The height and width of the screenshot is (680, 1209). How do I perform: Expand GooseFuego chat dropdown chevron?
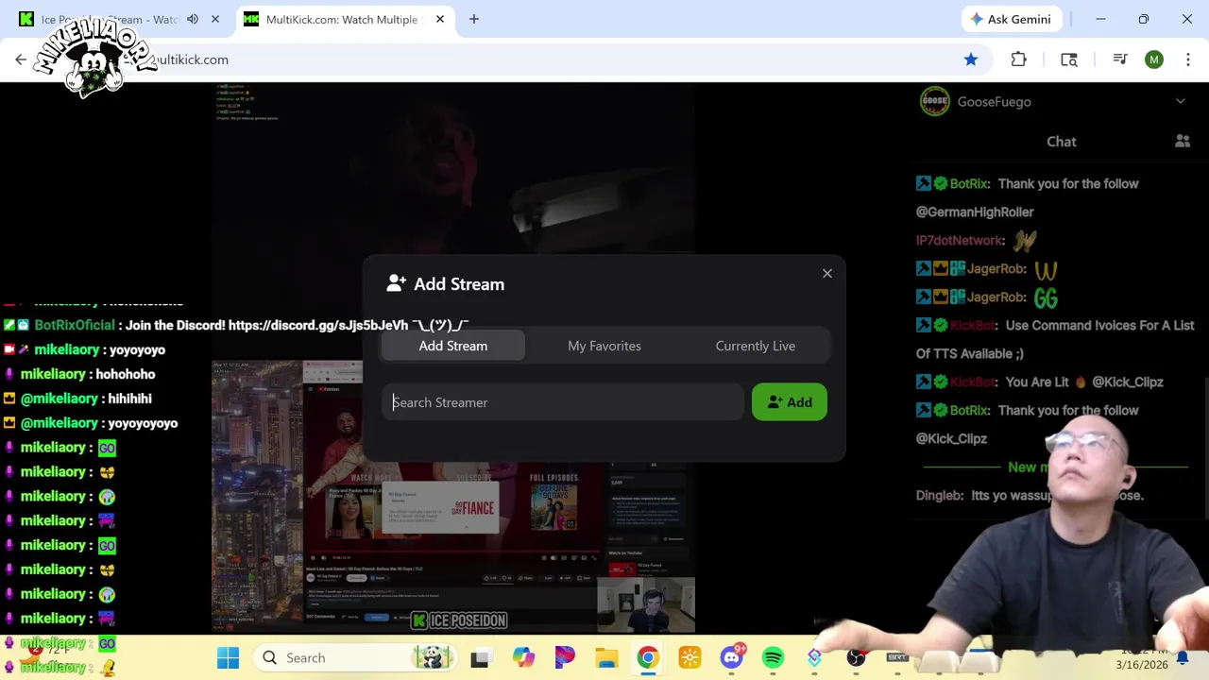click(1181, 101)
